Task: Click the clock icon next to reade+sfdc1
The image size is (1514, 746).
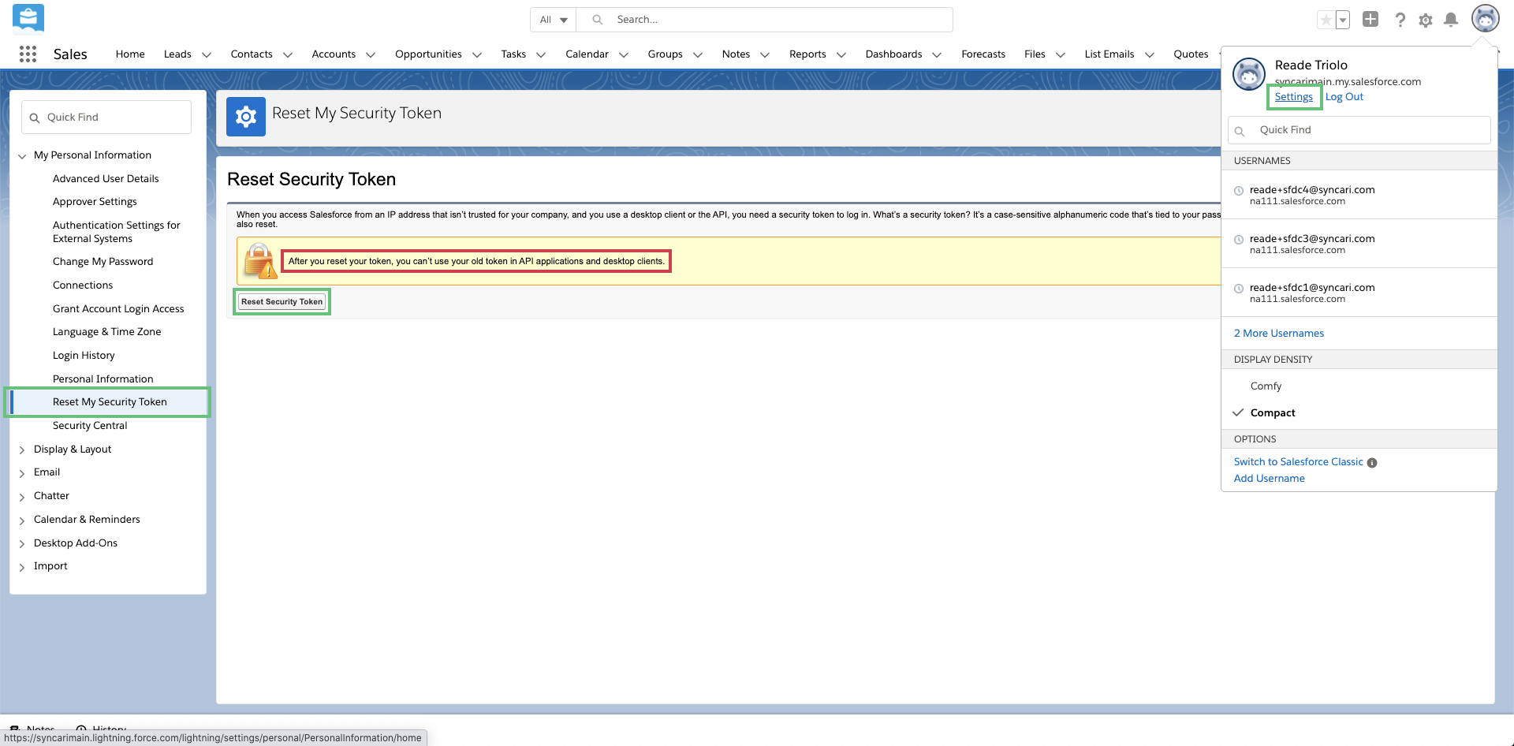Action: click(1239, 289)
